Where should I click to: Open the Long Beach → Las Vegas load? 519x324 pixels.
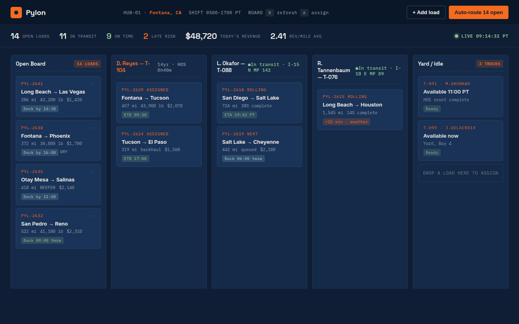point(58,96)
